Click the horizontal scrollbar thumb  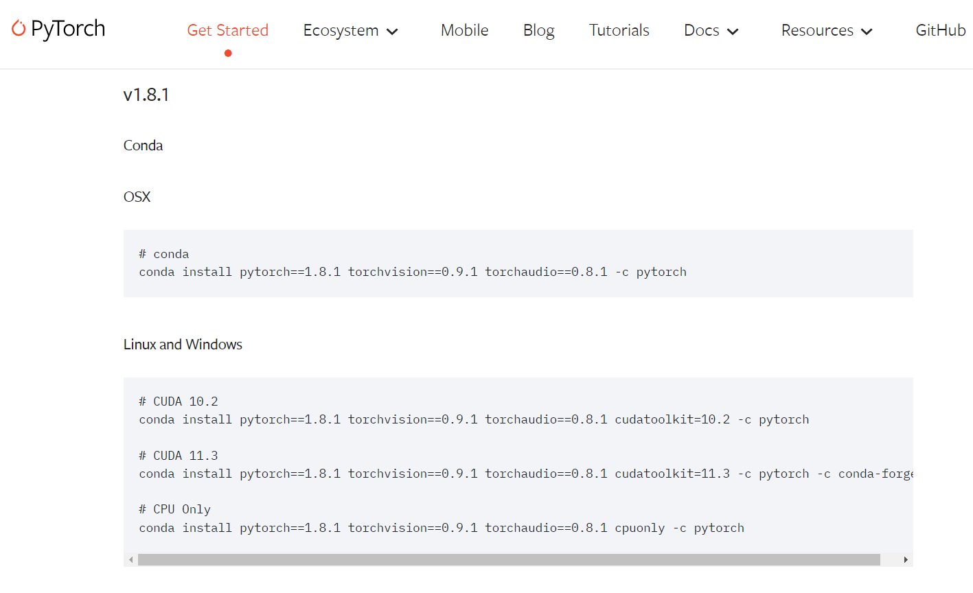509,560
